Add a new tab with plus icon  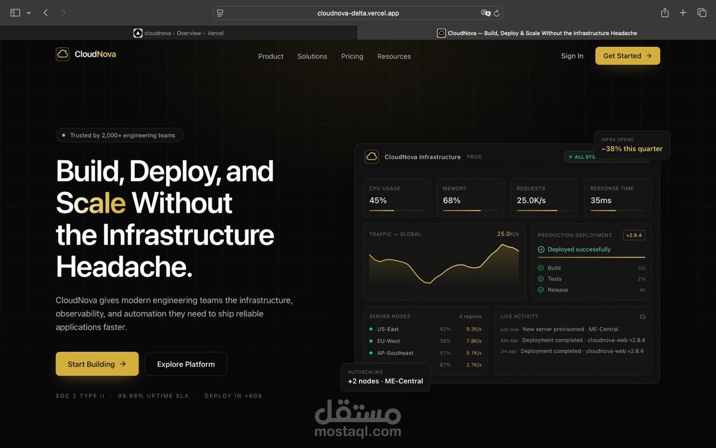point(683,12)
